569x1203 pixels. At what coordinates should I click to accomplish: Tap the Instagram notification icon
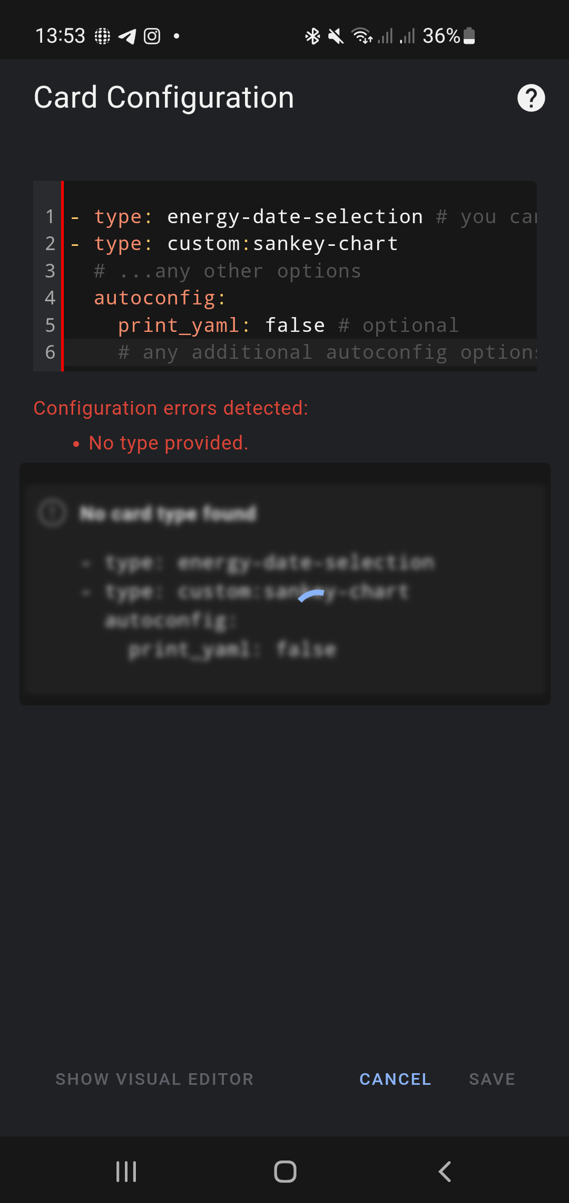(x=153, y=35)
